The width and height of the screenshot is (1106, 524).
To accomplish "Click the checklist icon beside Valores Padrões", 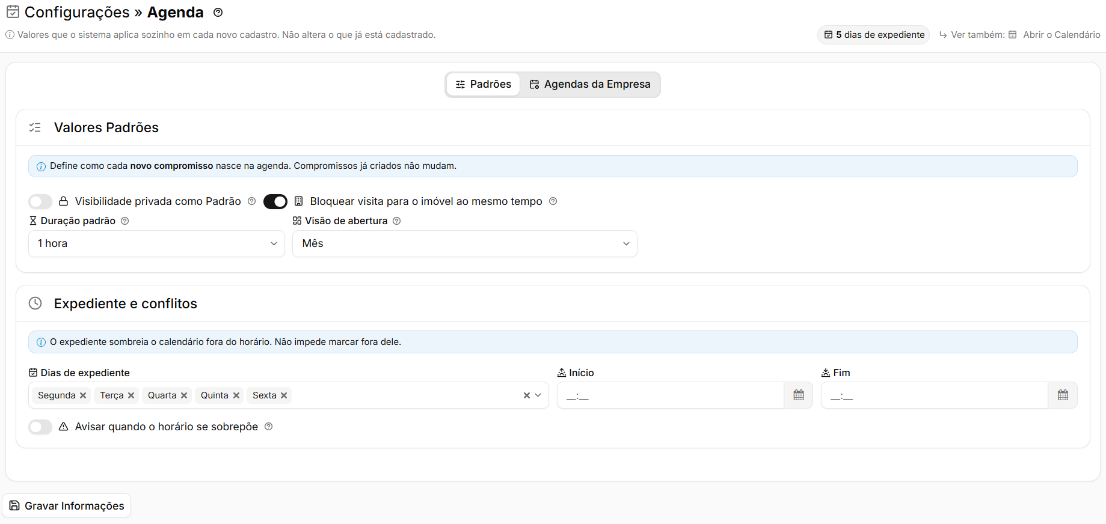I will tap(35, 127).
